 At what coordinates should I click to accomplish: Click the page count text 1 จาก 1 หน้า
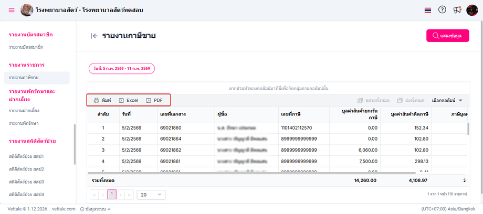tap(448, 194)
